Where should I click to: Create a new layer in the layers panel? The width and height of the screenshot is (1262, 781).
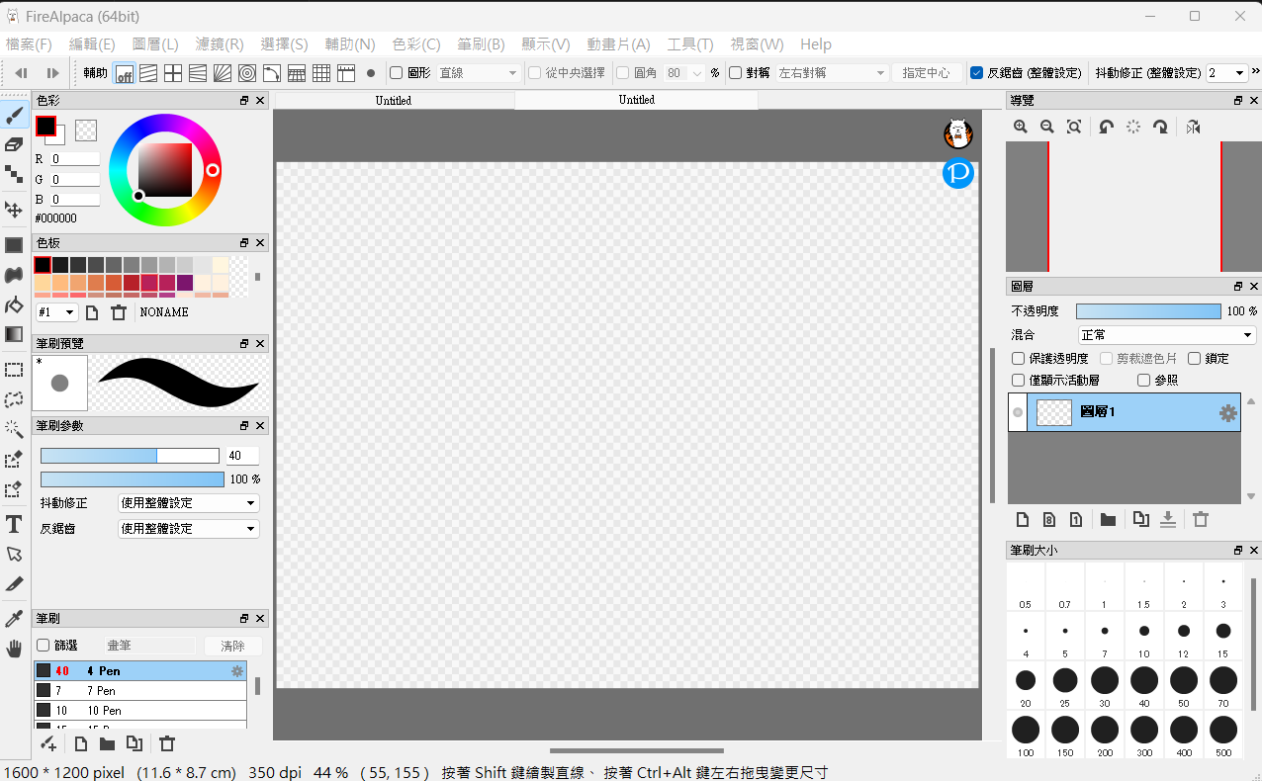(x=1023, y=519)
